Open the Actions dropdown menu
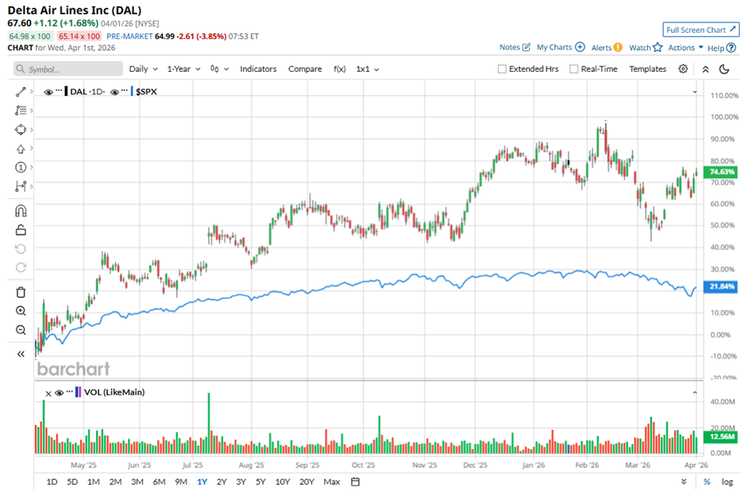This screenshot has width=751, height=496. tap(685, 48)
